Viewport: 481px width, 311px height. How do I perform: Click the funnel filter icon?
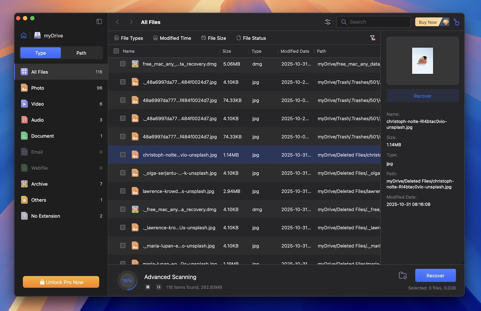[x=372, y=38]
